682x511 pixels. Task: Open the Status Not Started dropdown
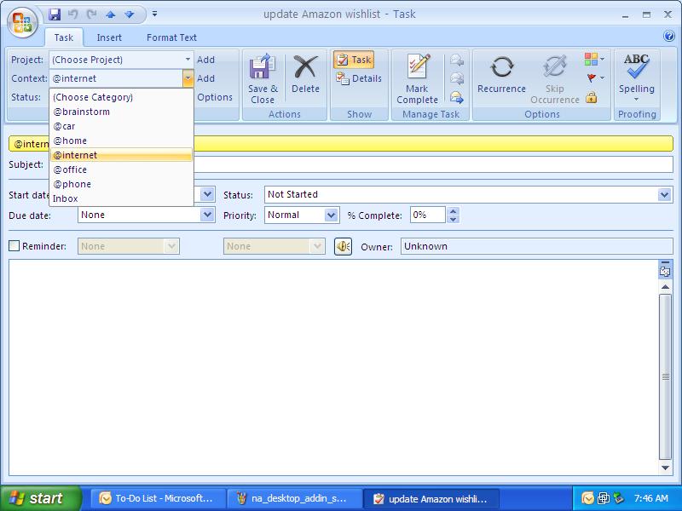point(664,195)
